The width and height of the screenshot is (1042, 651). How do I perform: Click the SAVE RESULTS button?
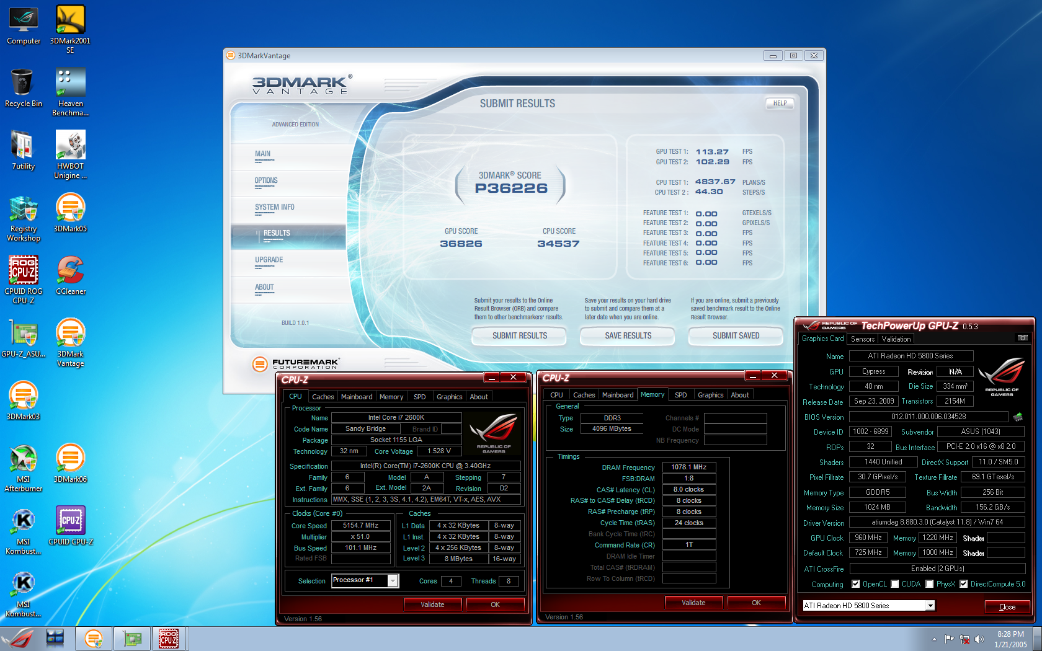[x=628, y=335]
